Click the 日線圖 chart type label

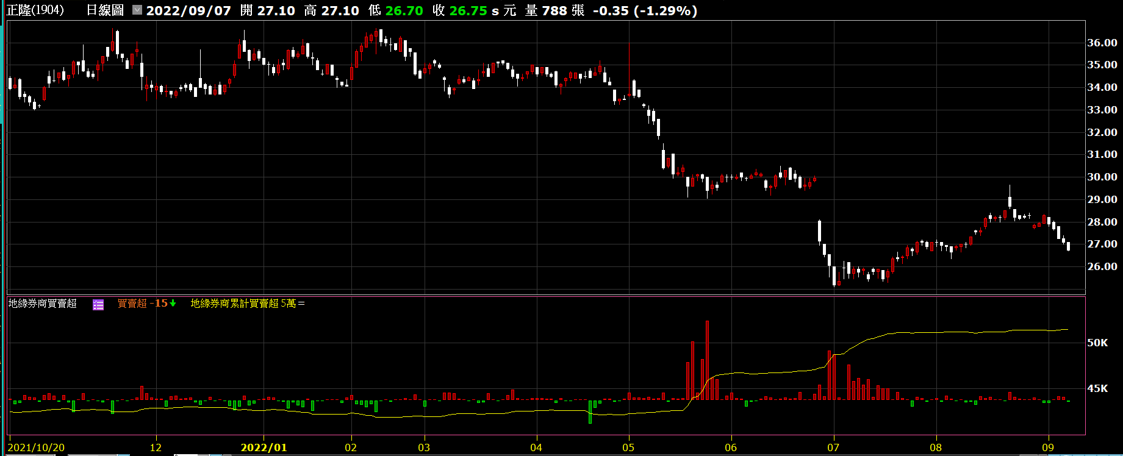105,10
